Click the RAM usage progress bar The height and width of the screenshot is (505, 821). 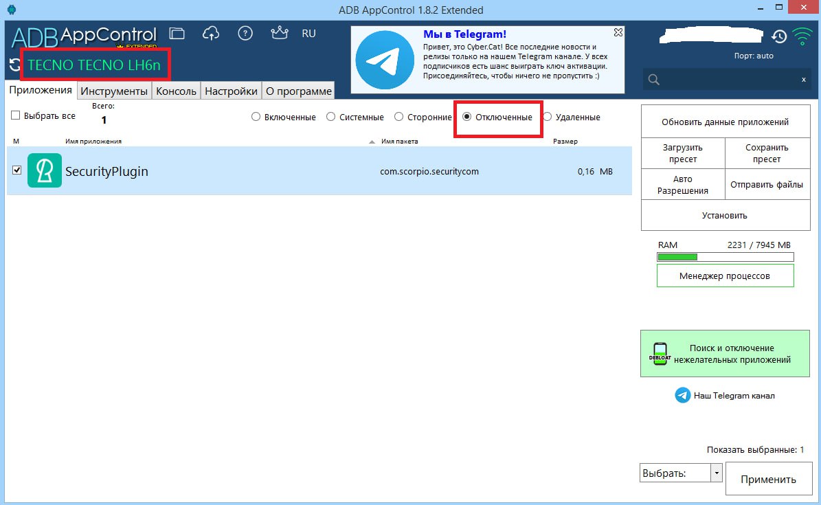[726, 257]
